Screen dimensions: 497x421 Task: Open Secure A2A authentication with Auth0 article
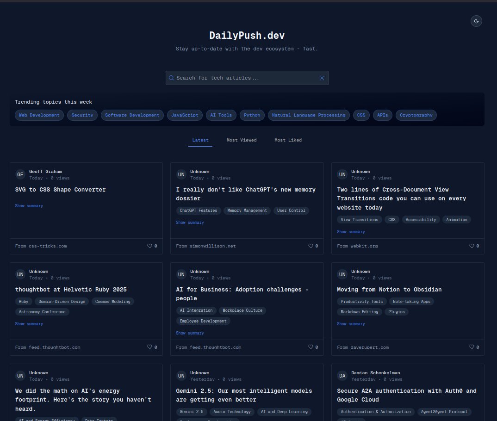tap(407, 396)
